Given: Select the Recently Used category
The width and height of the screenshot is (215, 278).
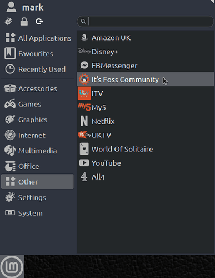Looking at the screenshot, I should [x=37, y=69].
